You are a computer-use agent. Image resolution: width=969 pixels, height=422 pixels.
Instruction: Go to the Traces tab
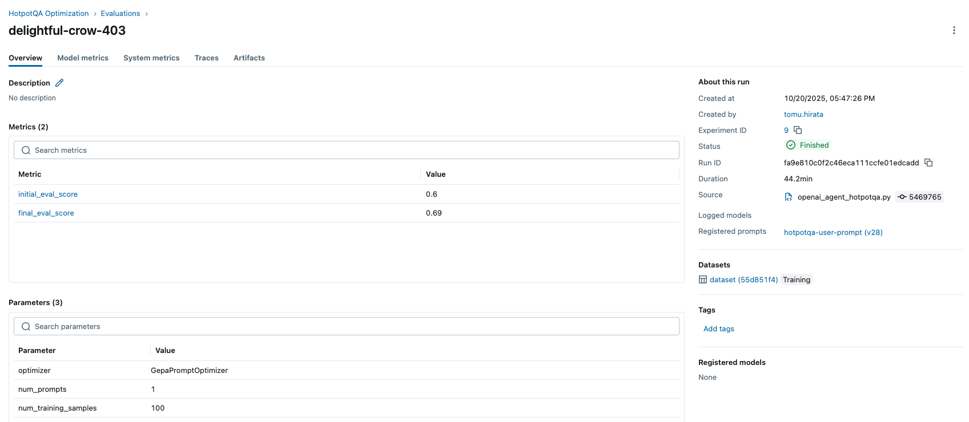[207, 58]
